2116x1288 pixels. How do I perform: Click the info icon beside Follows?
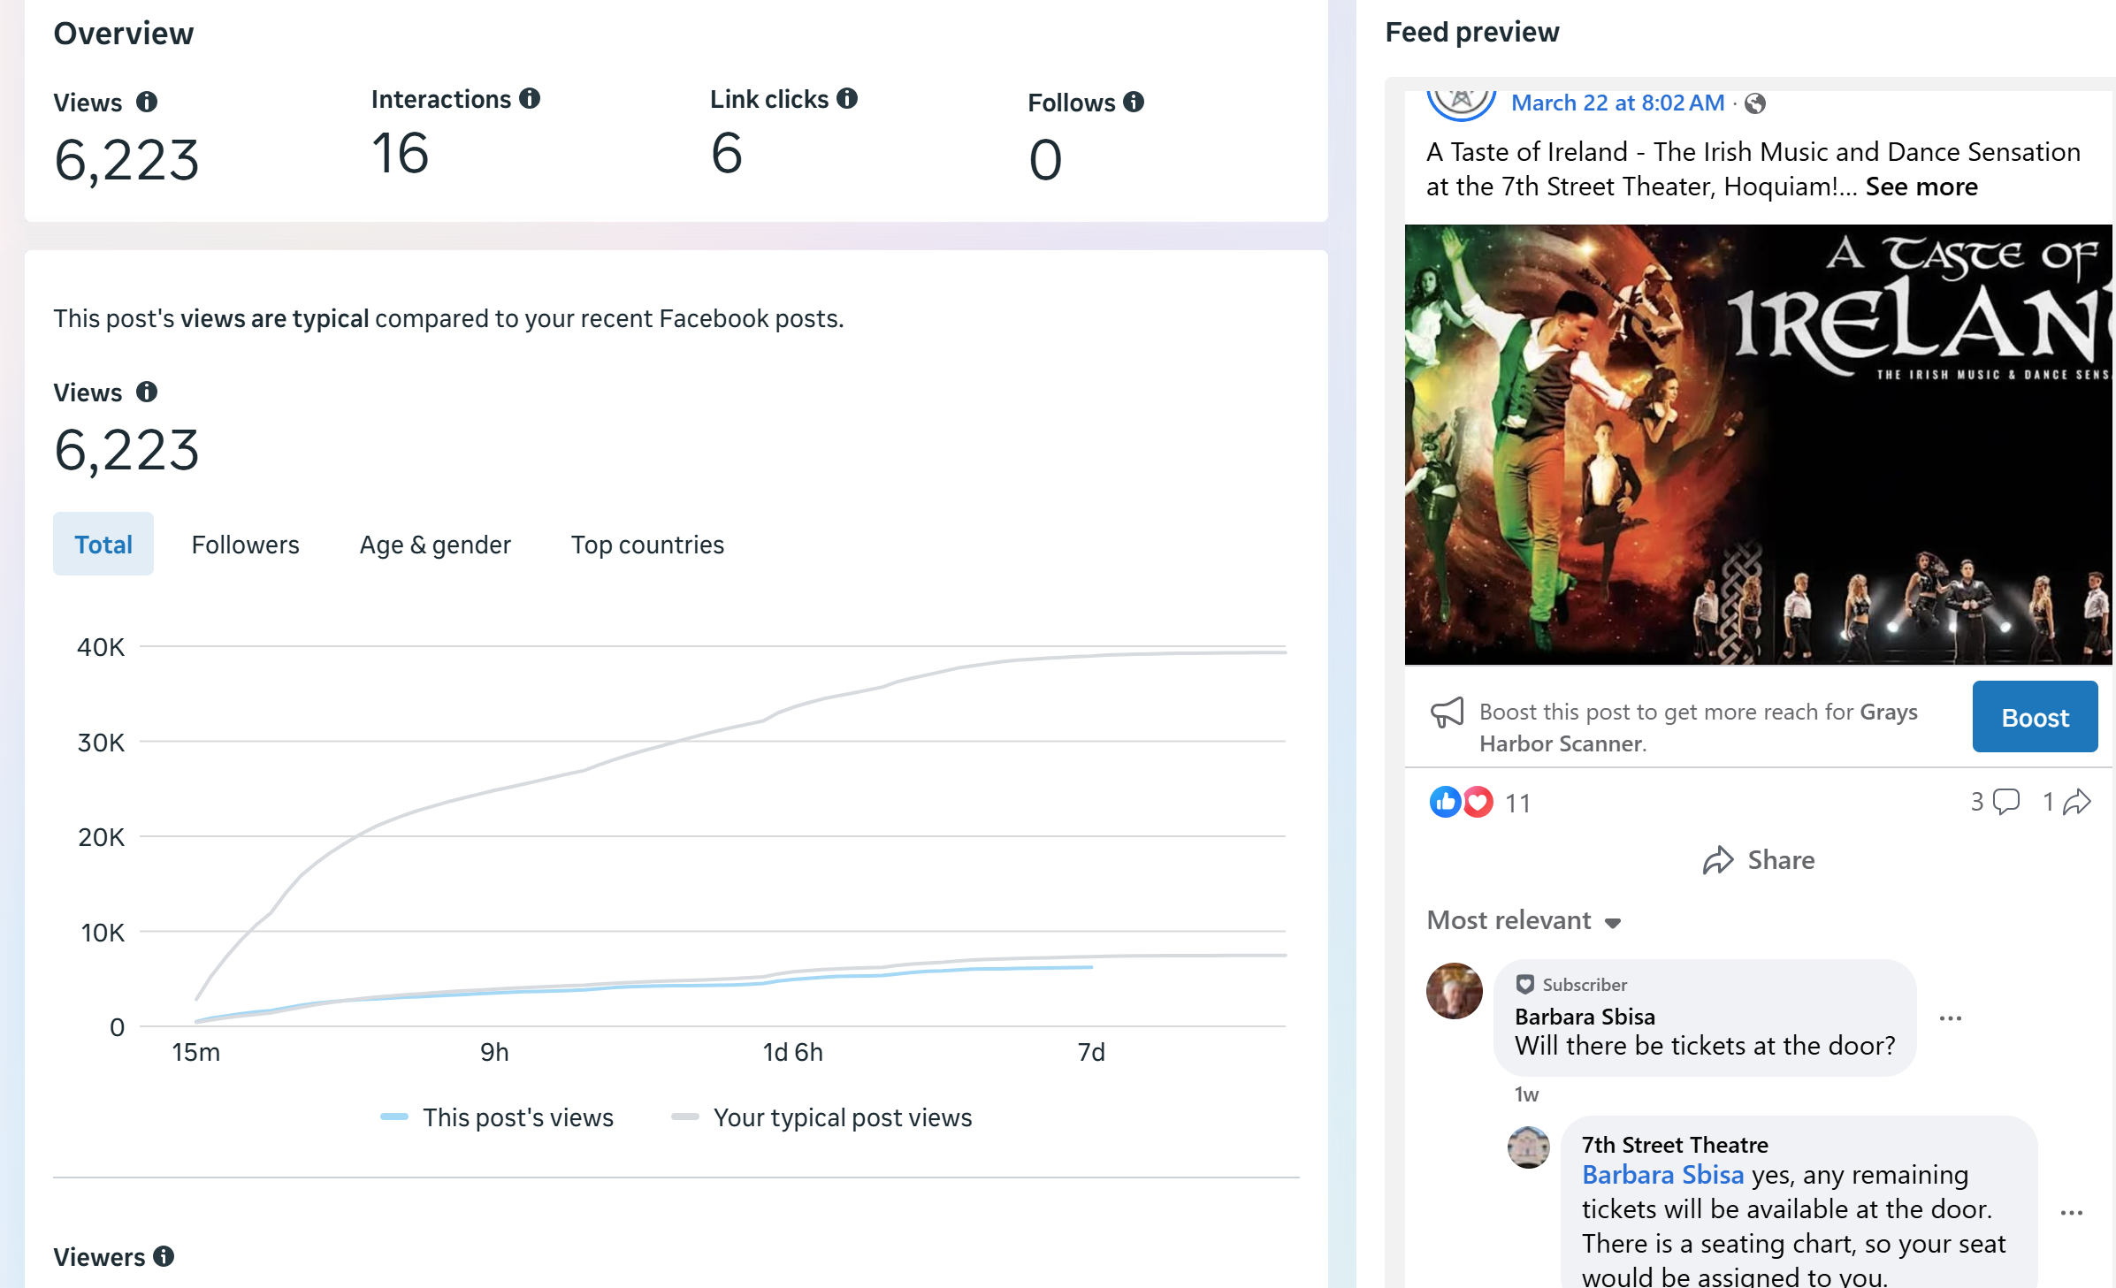coord(1134,103)
